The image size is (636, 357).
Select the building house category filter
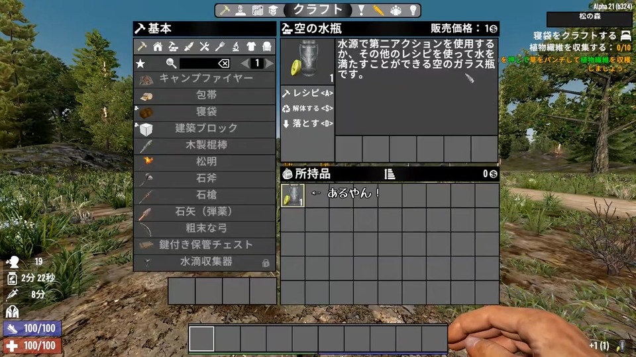pyautogui.click(x=158, y=46)
